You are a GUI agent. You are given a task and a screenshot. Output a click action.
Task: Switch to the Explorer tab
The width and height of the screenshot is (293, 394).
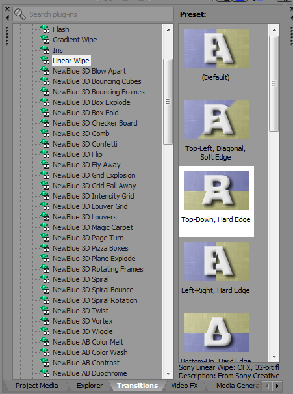pos(90,386)
